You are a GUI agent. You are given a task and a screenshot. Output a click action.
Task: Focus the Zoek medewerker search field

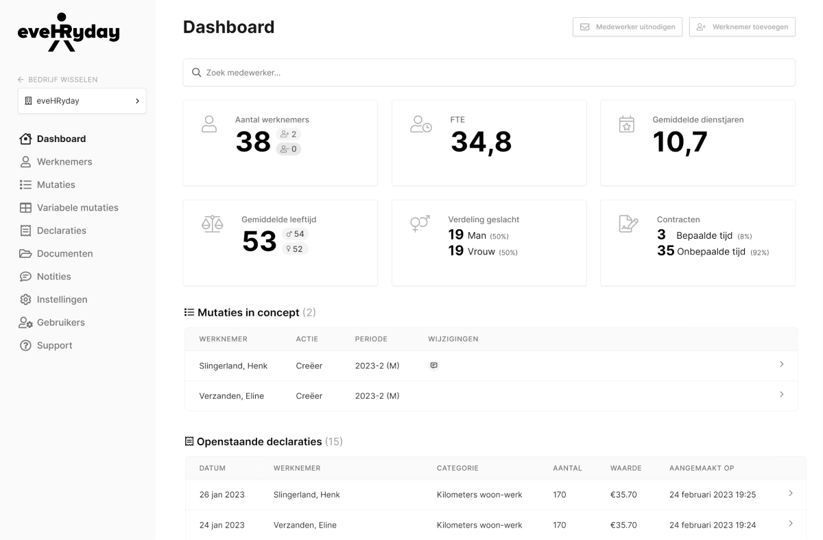pos(488,73)
